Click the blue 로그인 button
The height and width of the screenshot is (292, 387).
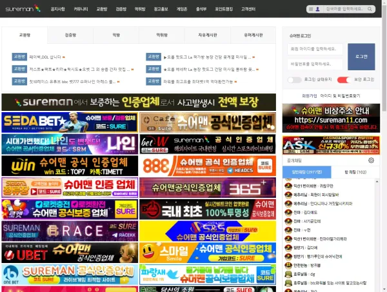coord(361,57)
